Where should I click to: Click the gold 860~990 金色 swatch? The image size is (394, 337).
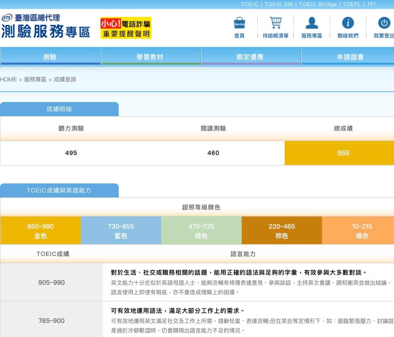(x=41, y=230)
